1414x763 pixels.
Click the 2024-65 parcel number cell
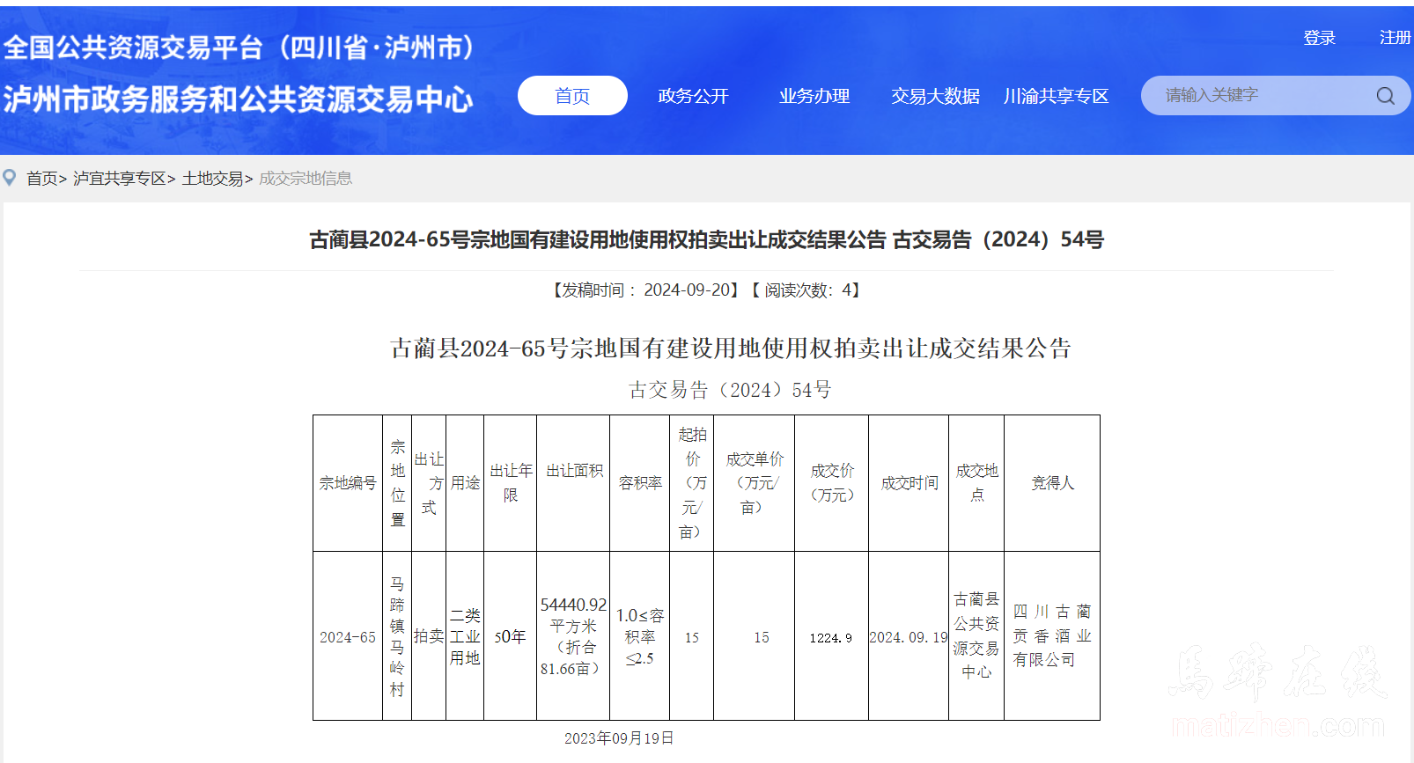348,637
